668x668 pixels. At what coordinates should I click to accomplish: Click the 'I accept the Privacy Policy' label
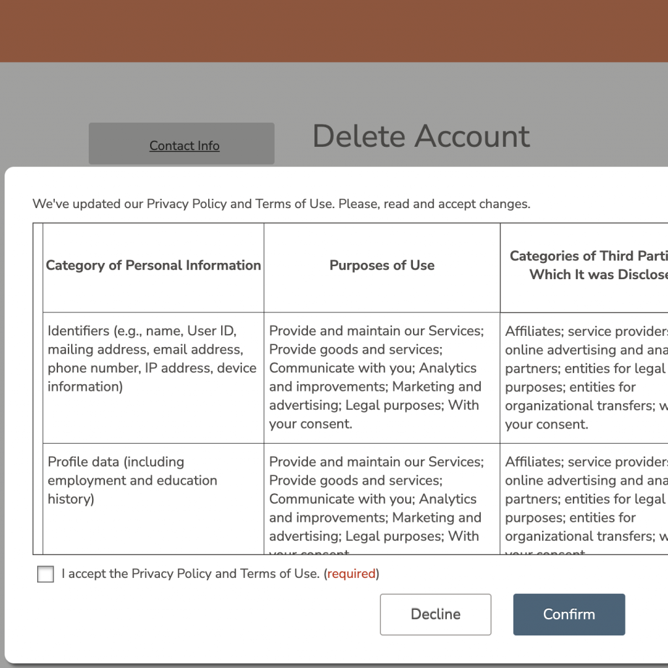point(190,574)
